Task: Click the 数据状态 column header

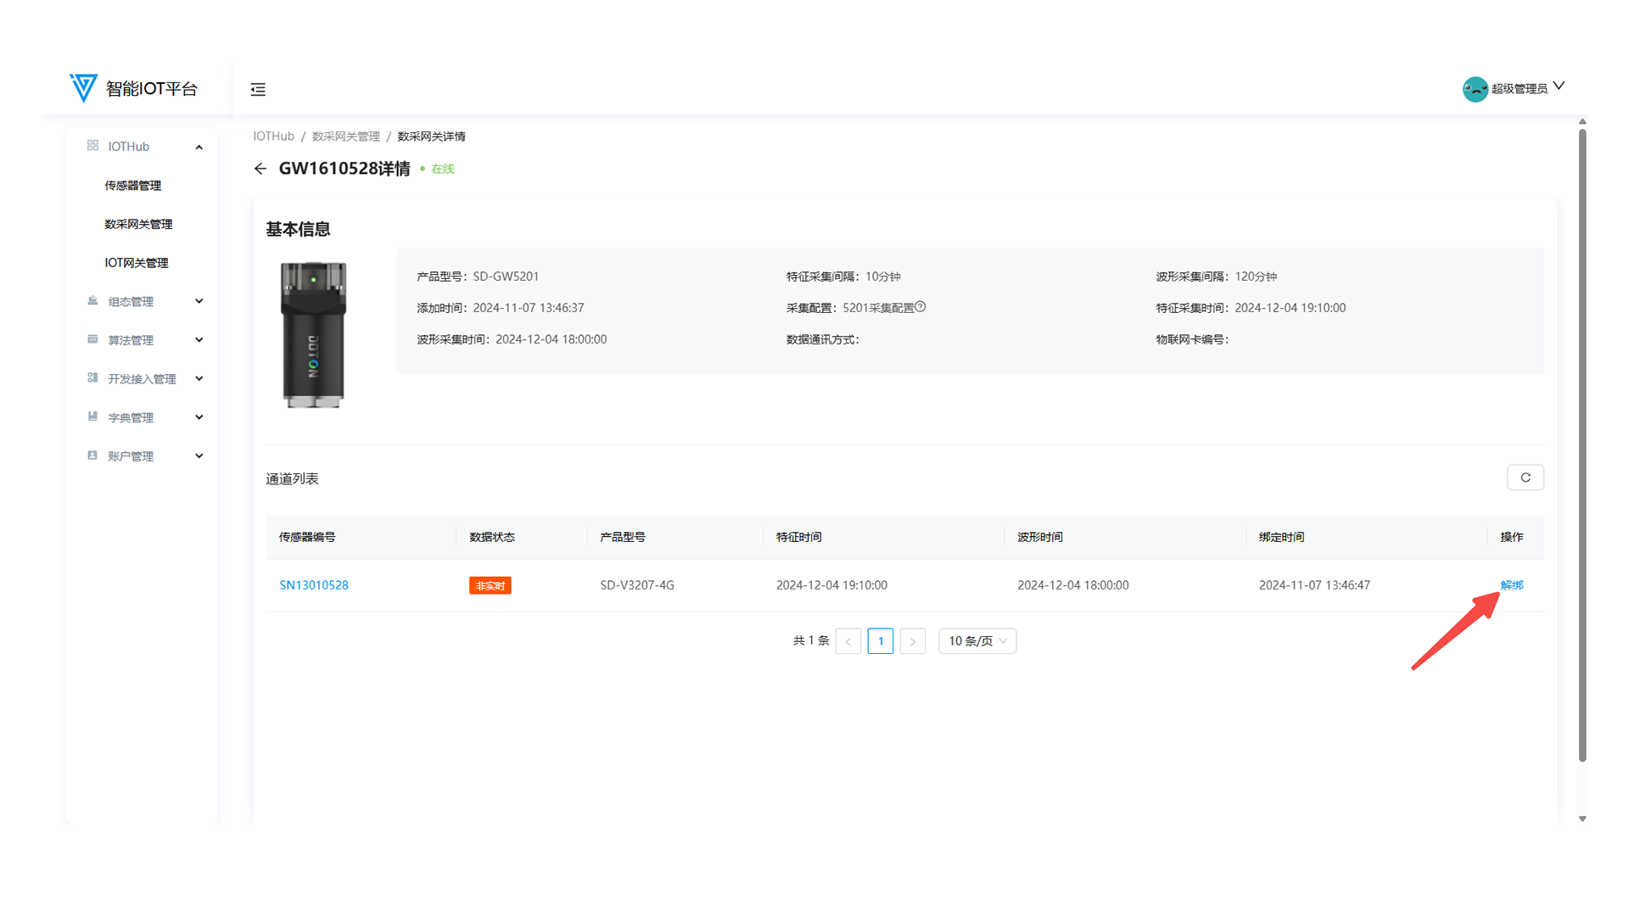Action: 492,537
